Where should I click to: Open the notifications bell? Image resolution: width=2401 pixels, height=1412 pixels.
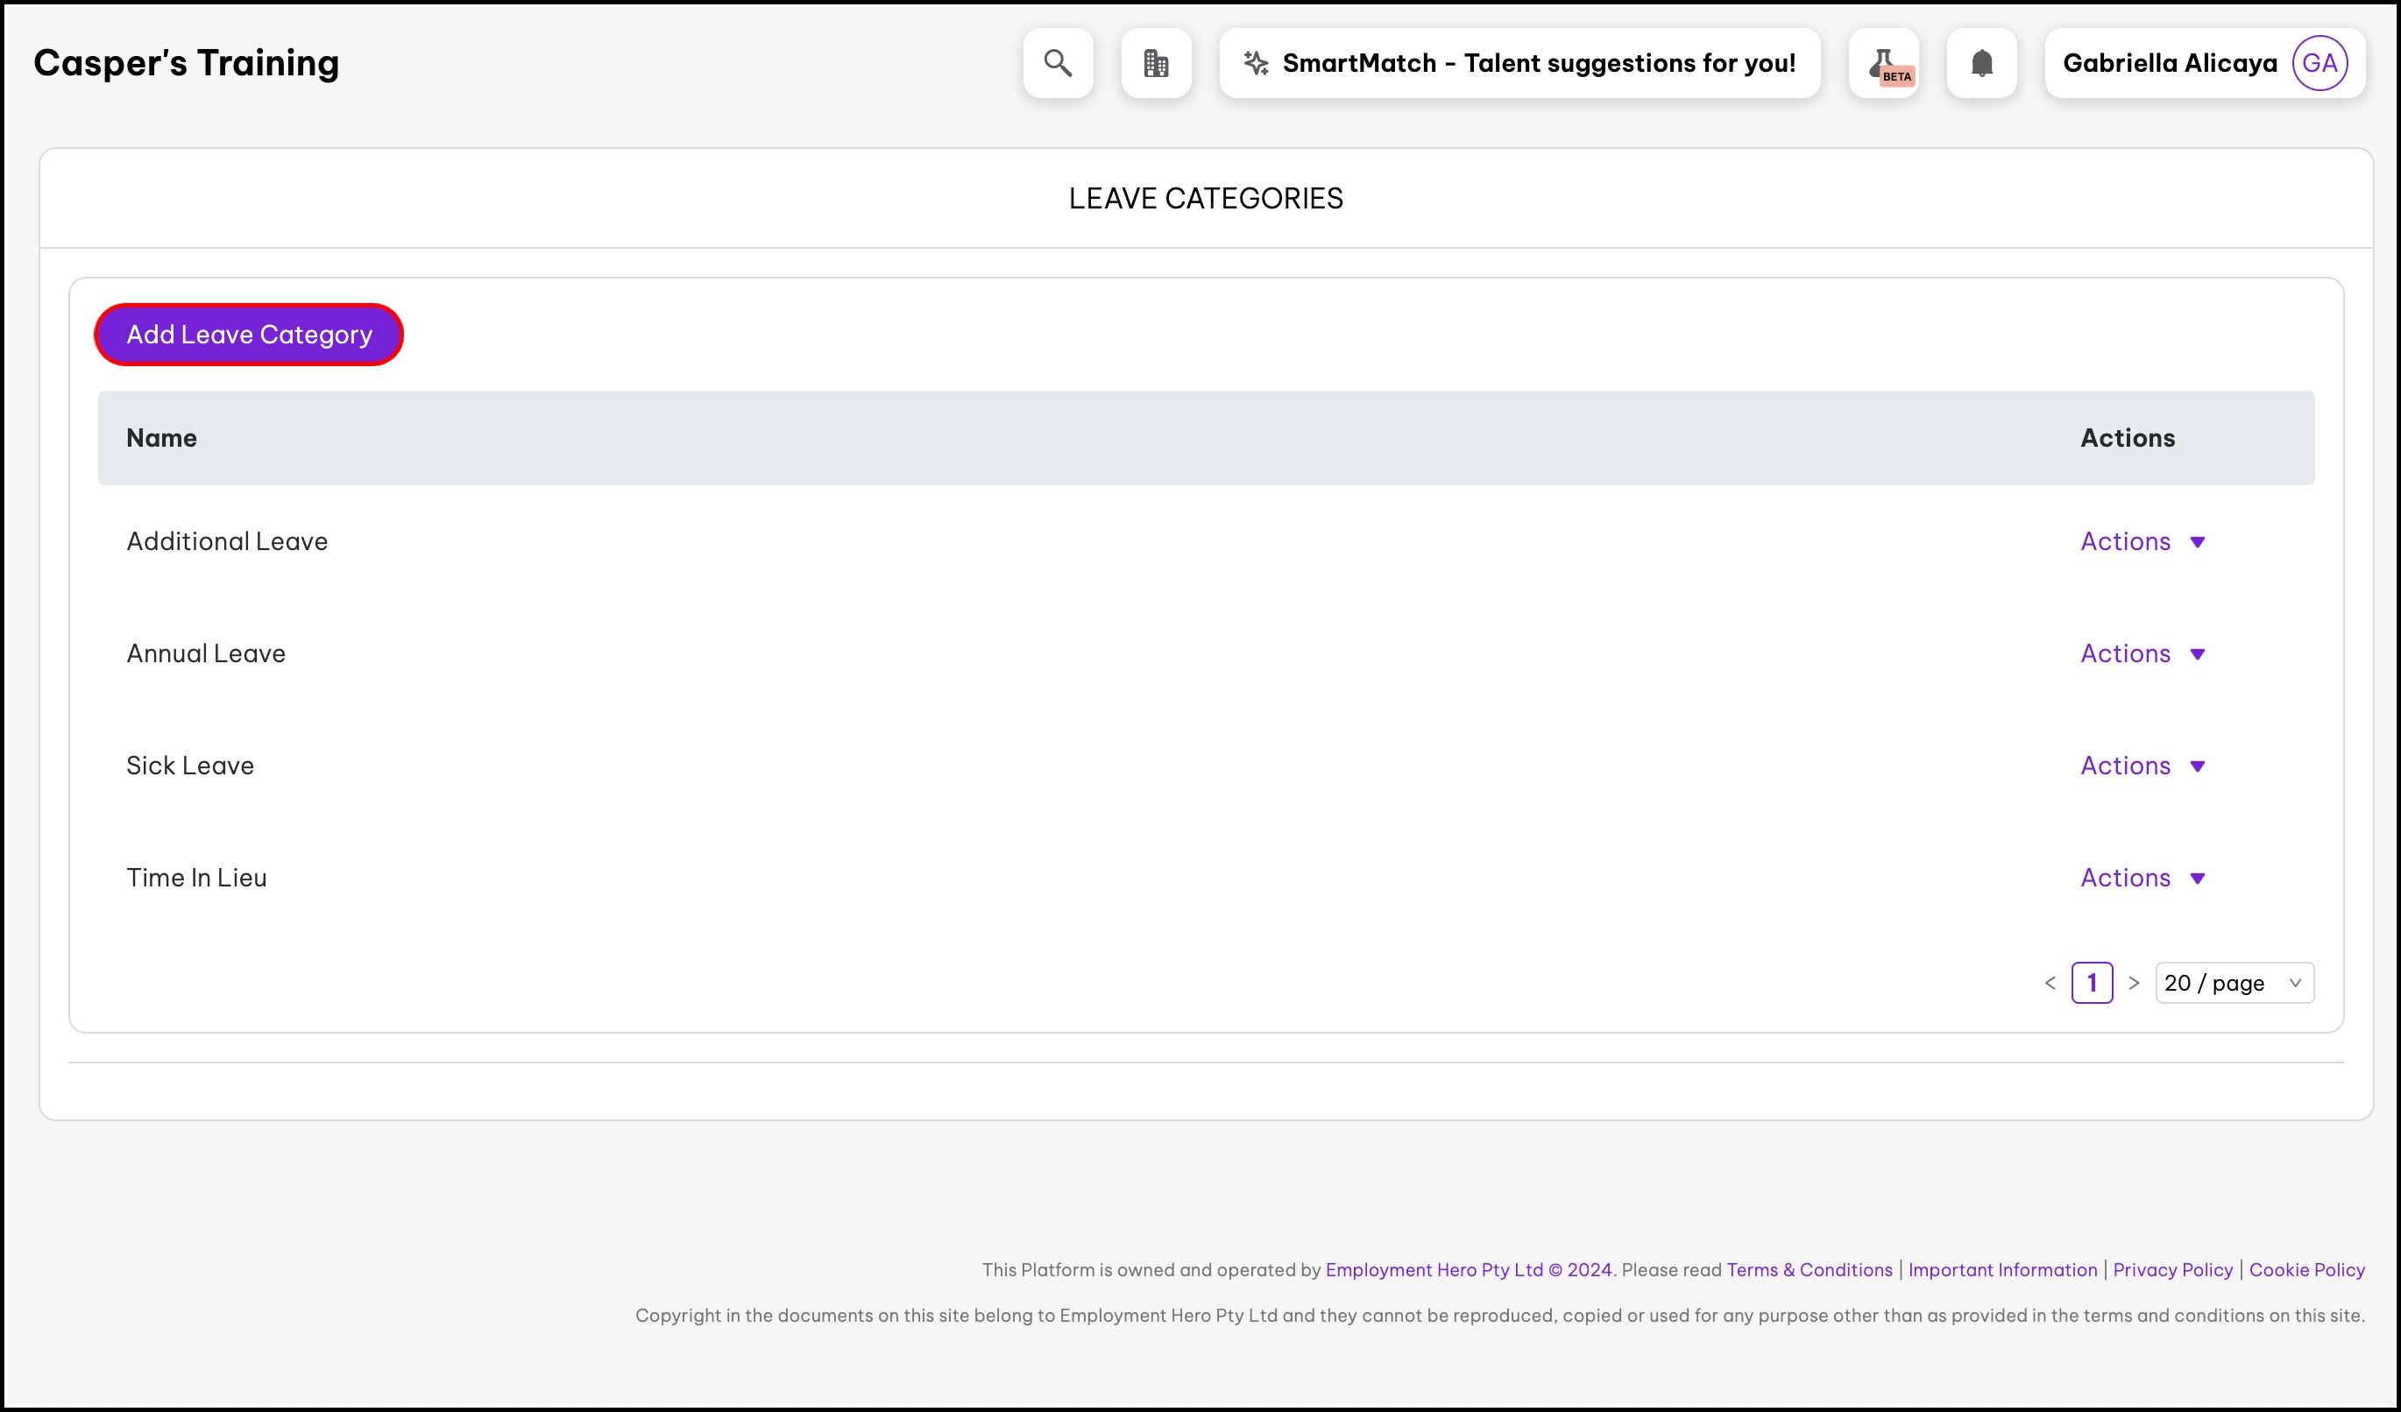[1982, 63]
